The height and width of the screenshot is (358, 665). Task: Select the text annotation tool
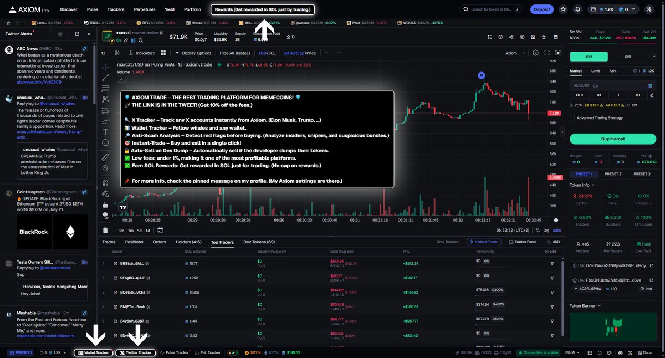coord(105,132)
